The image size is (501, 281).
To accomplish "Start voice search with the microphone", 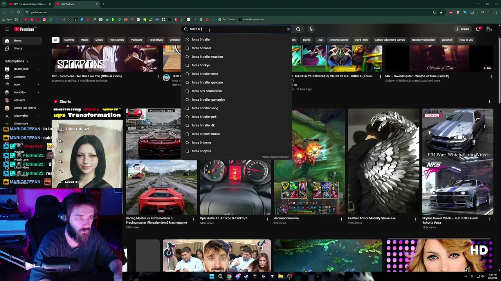I will click(x=311, y=29).
